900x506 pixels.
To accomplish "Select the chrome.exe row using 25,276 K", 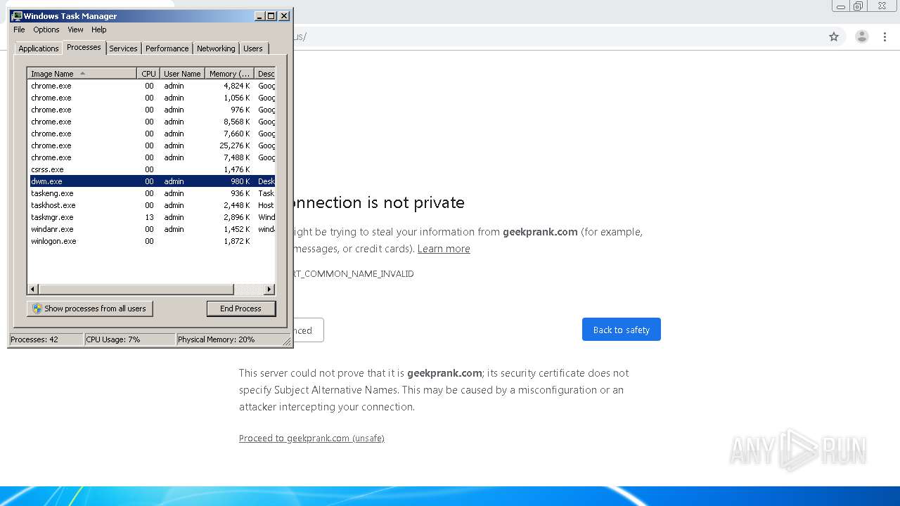I will pyautogui.click(x=151, y=145).
